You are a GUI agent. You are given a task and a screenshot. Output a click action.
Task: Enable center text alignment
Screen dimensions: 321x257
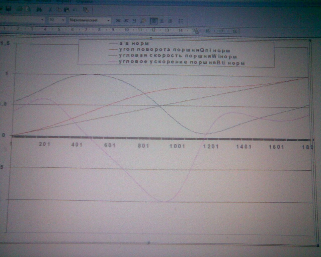coord(162,21)
